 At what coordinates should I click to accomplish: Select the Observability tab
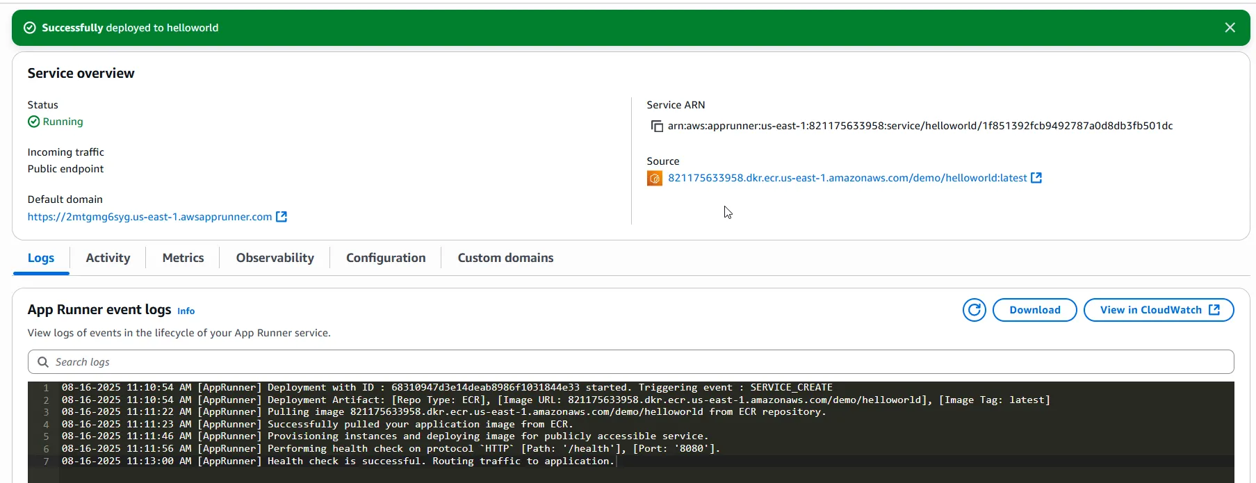275,258
